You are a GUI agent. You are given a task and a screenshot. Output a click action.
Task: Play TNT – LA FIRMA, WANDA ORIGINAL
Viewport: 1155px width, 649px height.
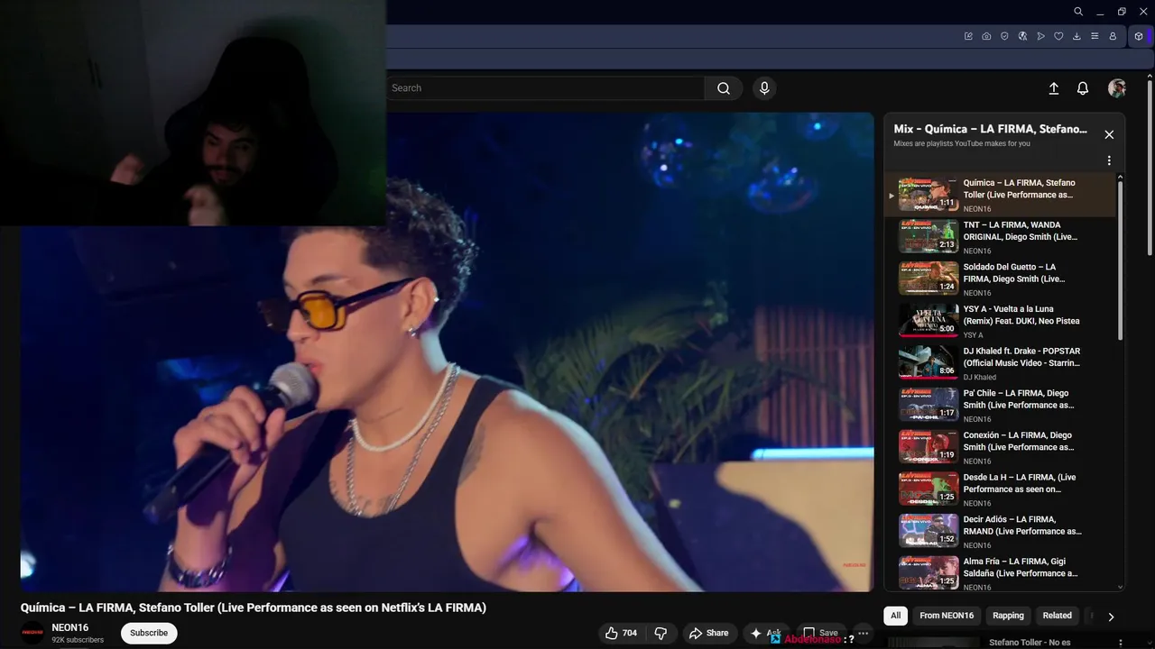[1002, 237]
